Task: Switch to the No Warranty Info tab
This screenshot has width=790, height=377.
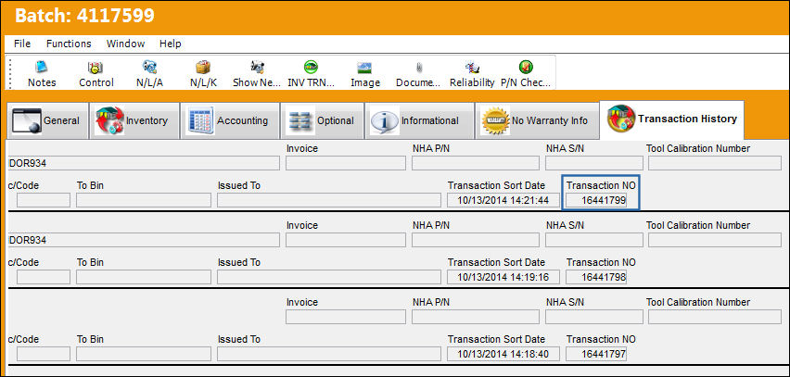Action: 537,120
